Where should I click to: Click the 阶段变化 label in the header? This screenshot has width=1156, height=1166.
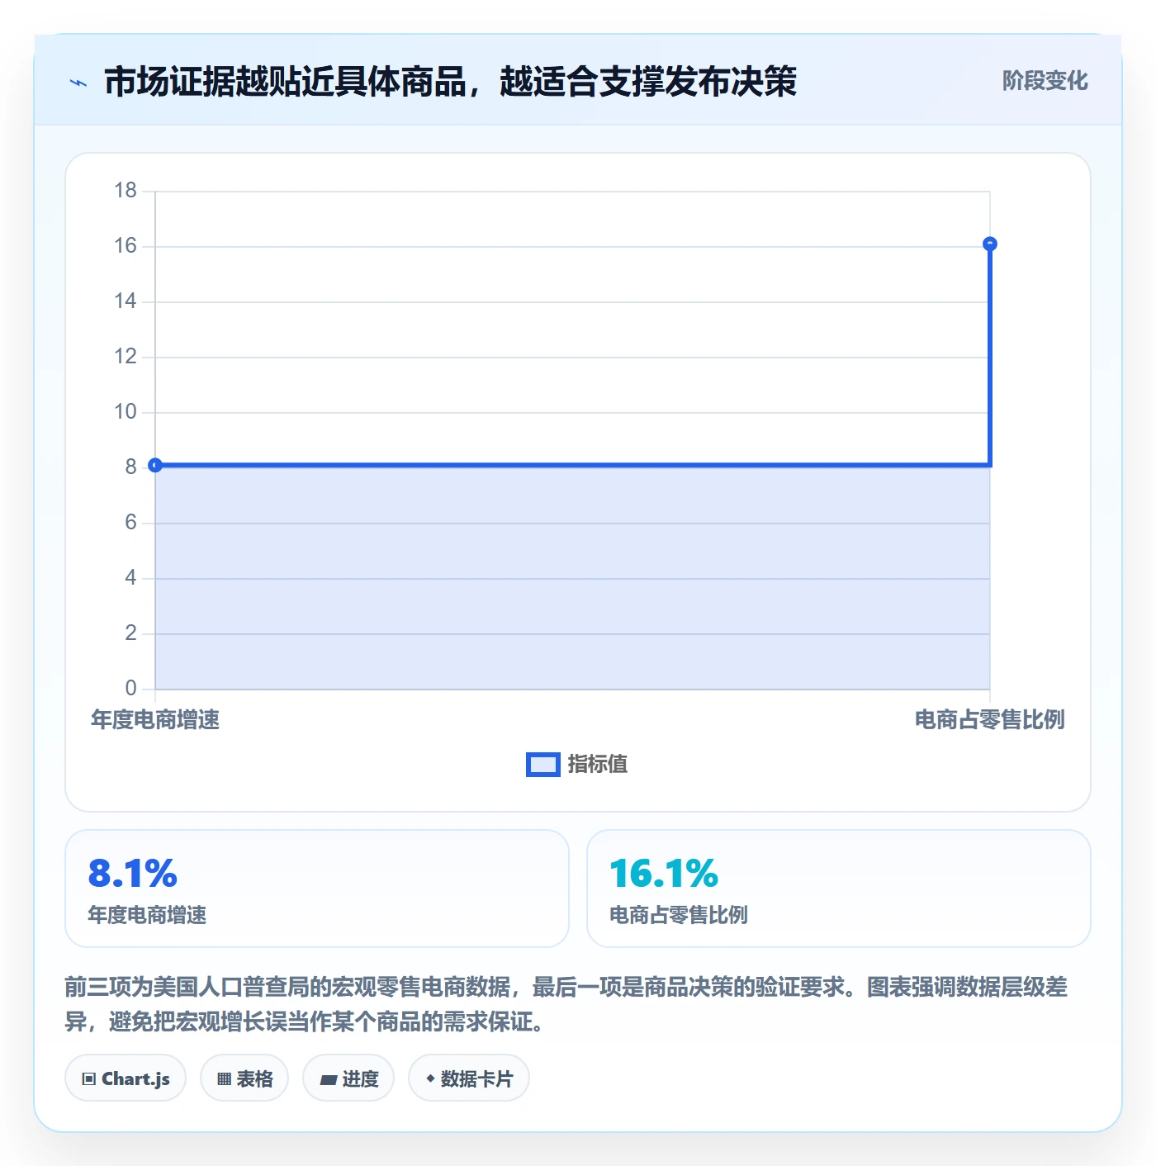click(1045, 81)
